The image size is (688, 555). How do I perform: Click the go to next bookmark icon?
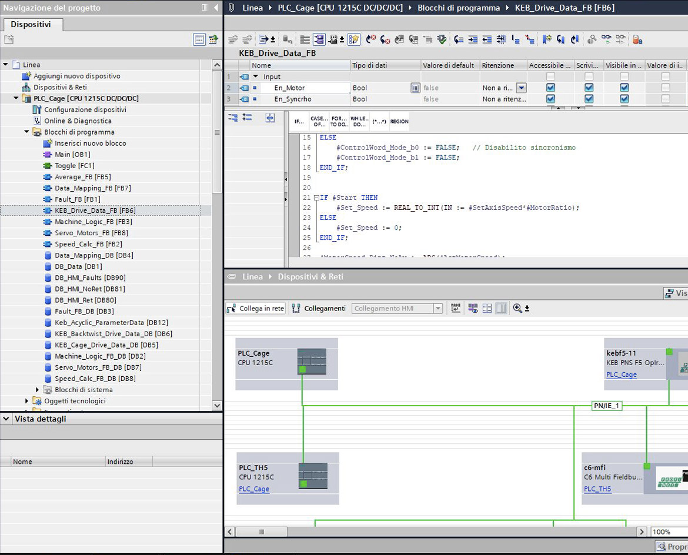pyautogui.click(x=560, y=39)
